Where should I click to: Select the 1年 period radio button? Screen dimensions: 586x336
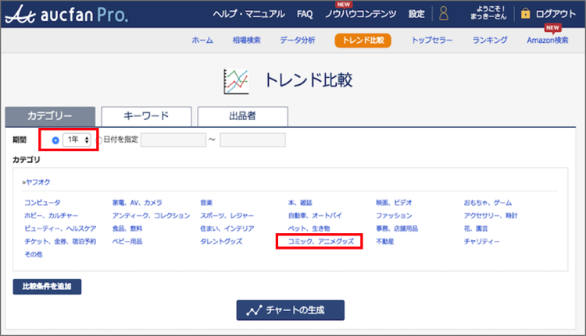pos(55,140)
